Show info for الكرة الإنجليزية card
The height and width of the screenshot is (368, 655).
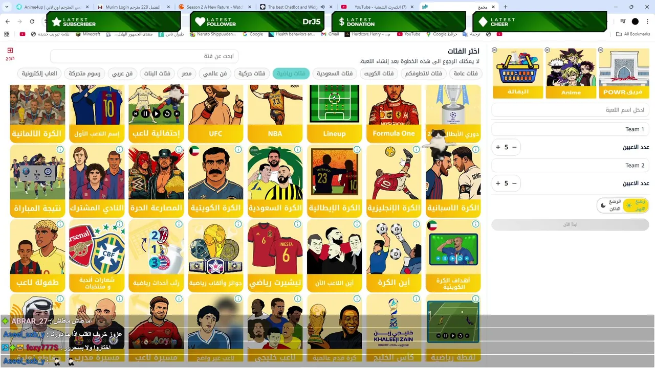pyautogui.click(x=416, y=150)
